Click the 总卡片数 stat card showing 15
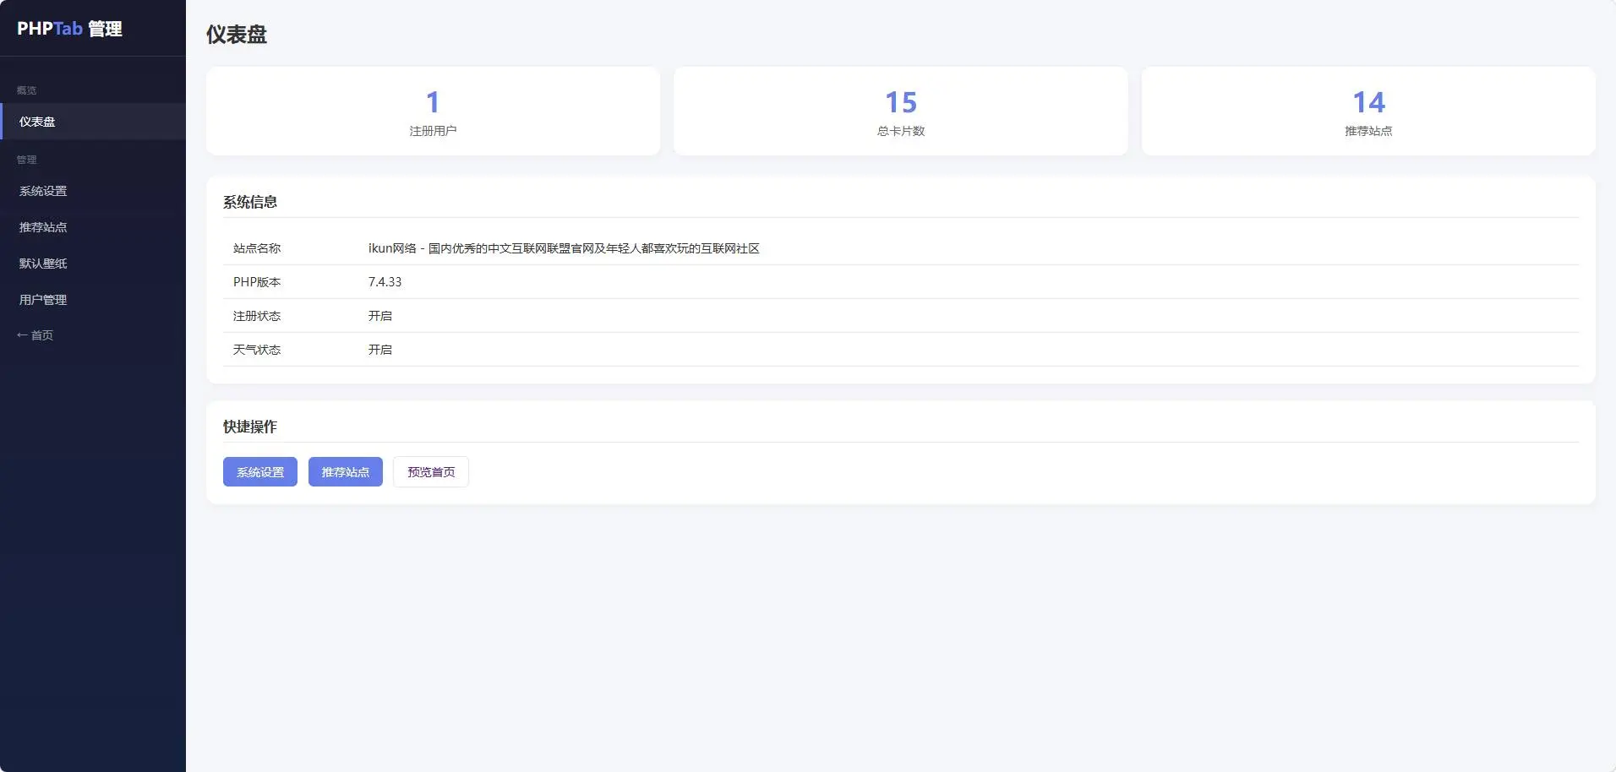The height and width of the screenshot is (772, 1616). pyautogui.click(x=901, y=111)
